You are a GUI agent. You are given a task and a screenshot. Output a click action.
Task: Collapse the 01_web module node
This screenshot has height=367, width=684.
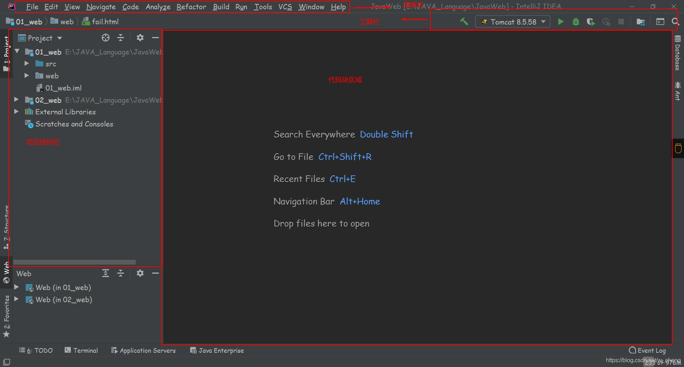coord(17,51)
